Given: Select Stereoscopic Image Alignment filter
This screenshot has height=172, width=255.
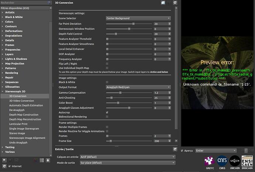Looking at the screenshot, I should 27,138.
